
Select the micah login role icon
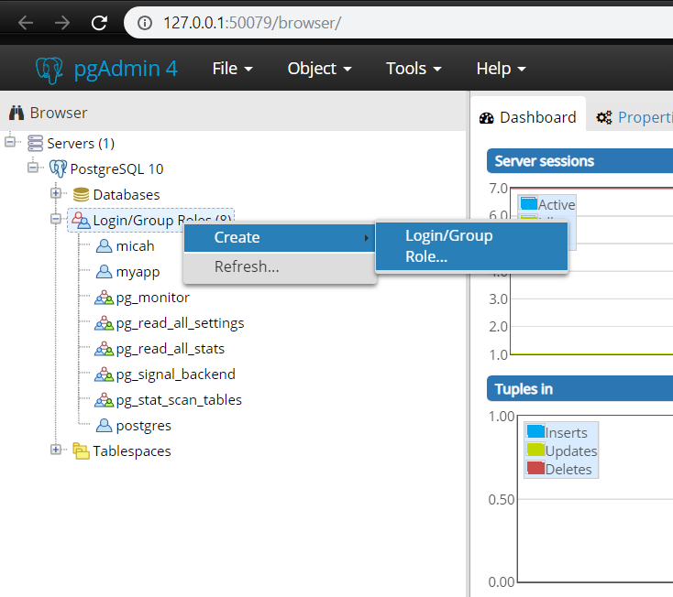click(x=104, y=246)
